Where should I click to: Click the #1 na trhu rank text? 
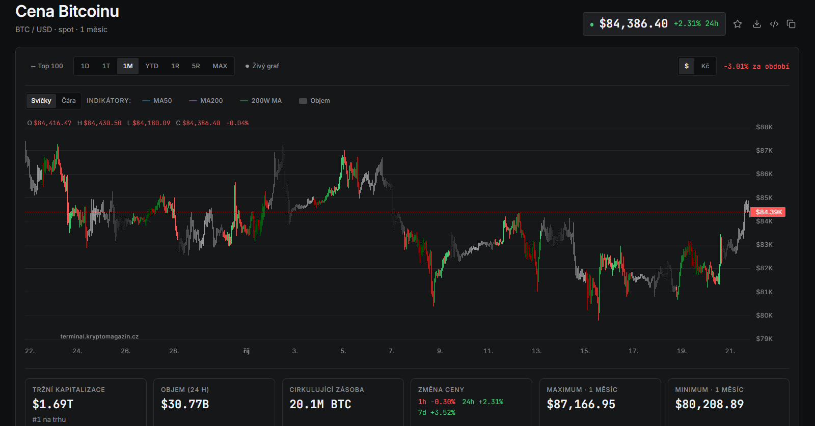49,420
